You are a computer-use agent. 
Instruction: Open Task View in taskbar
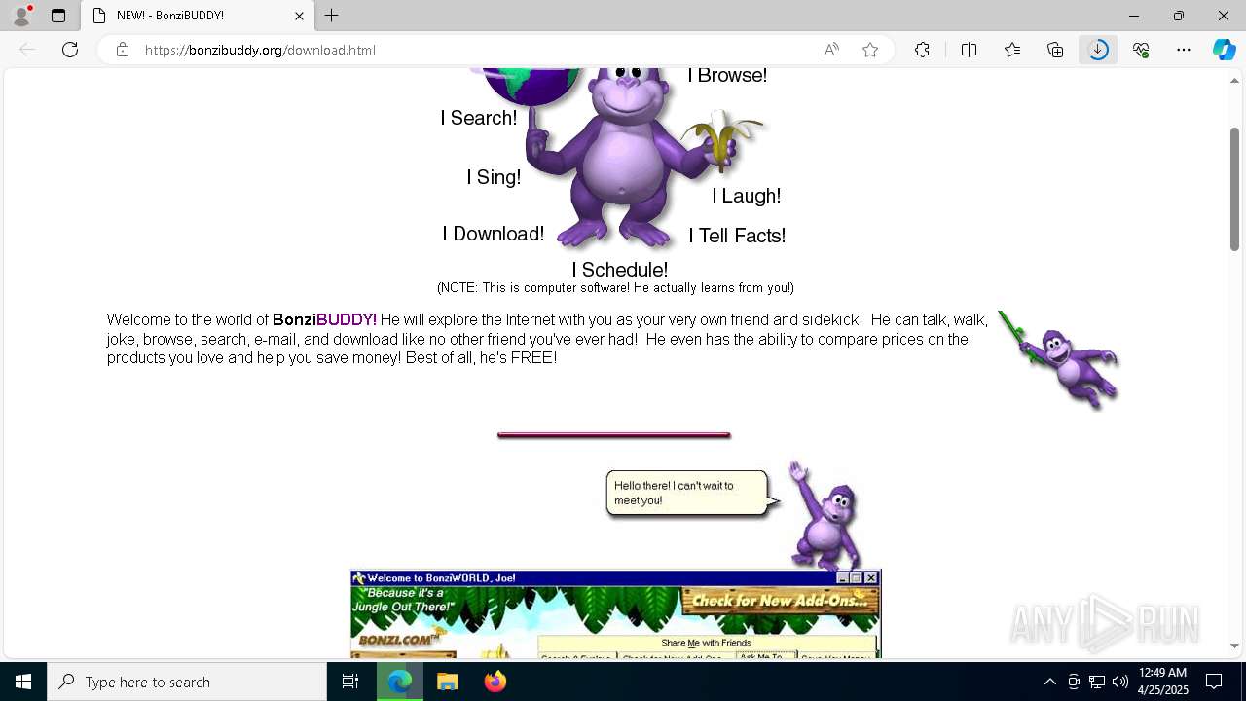coord(350,682)
